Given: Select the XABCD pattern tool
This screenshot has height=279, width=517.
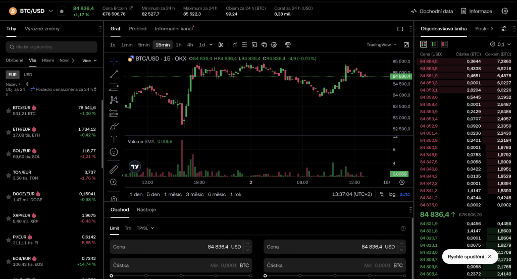Looking at the screenshot, I should (114, 100).
